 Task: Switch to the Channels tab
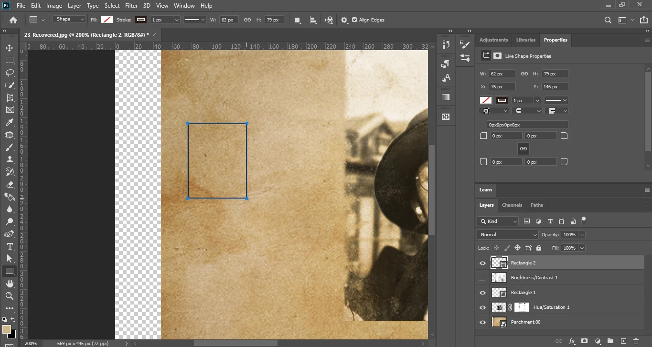[512, 205]
